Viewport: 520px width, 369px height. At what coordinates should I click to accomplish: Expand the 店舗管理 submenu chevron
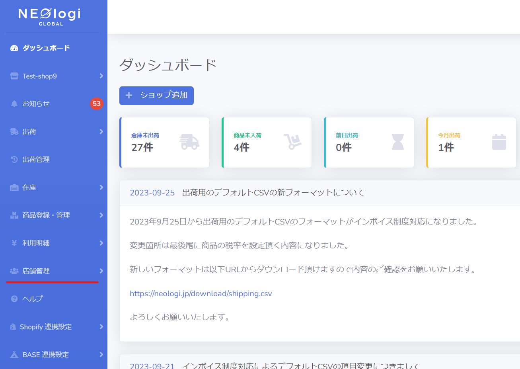pyautogui.click(x=101, y=271)
